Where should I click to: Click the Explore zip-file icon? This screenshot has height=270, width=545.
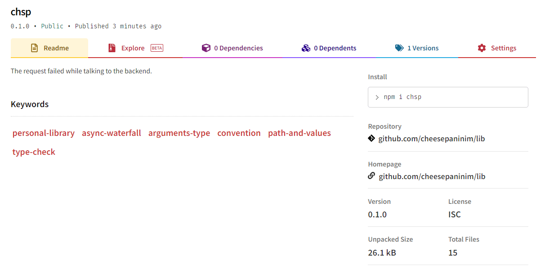pyautogui.click(x=112, y=48)
